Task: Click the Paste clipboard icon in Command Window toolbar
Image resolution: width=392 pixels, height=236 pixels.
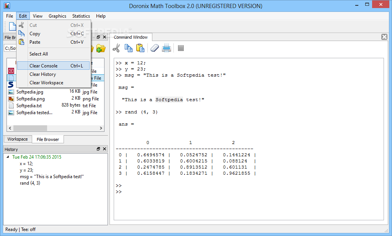Action: point(140,48)
